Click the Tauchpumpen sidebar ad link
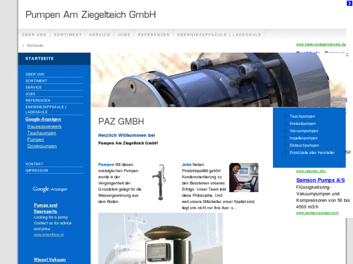 click(42, 133)
